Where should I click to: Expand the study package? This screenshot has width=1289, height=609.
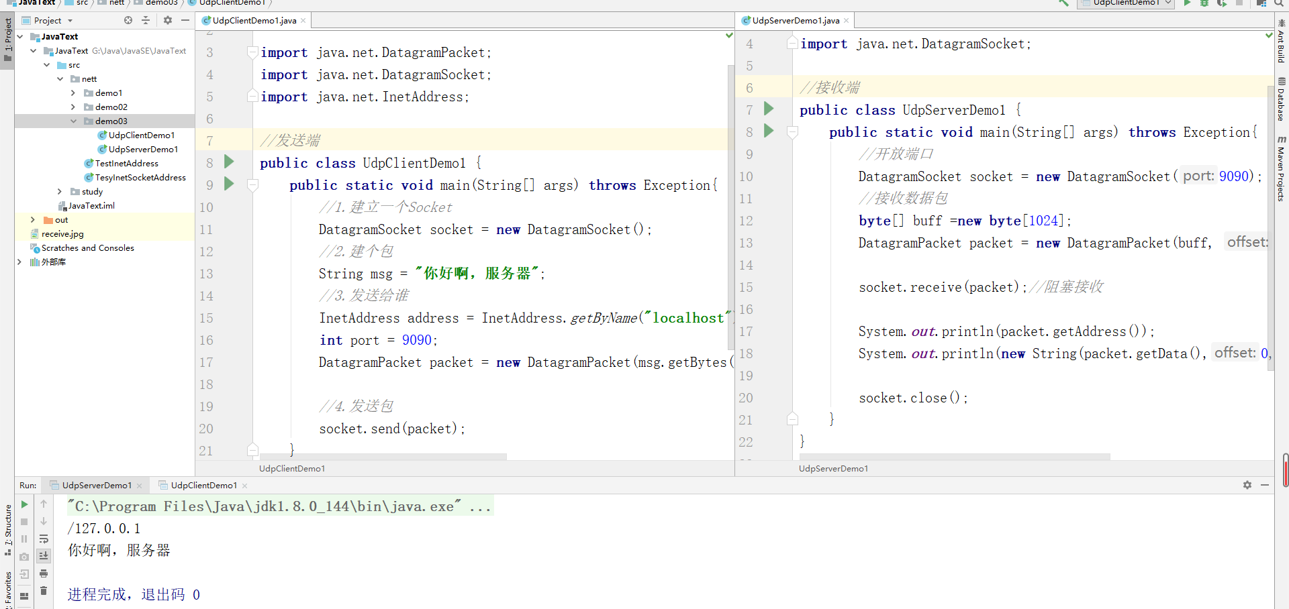60,191
